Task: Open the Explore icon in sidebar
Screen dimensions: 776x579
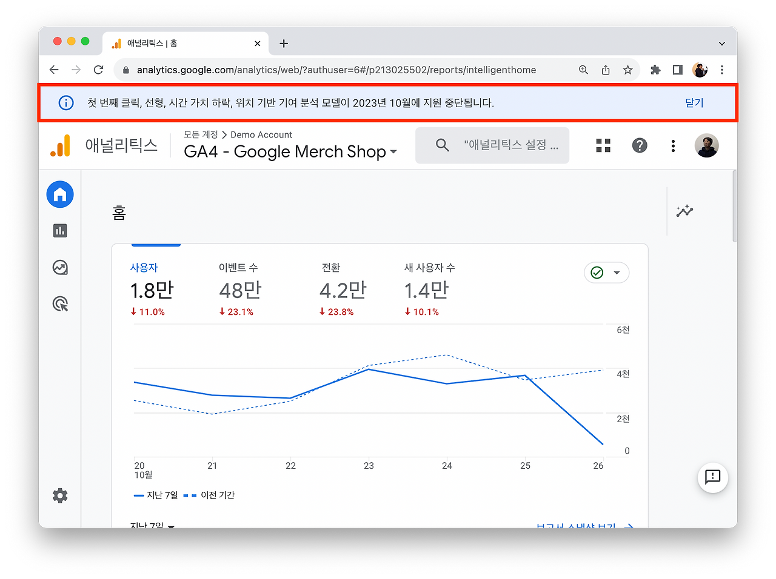Action: click(x=60, y=267)
